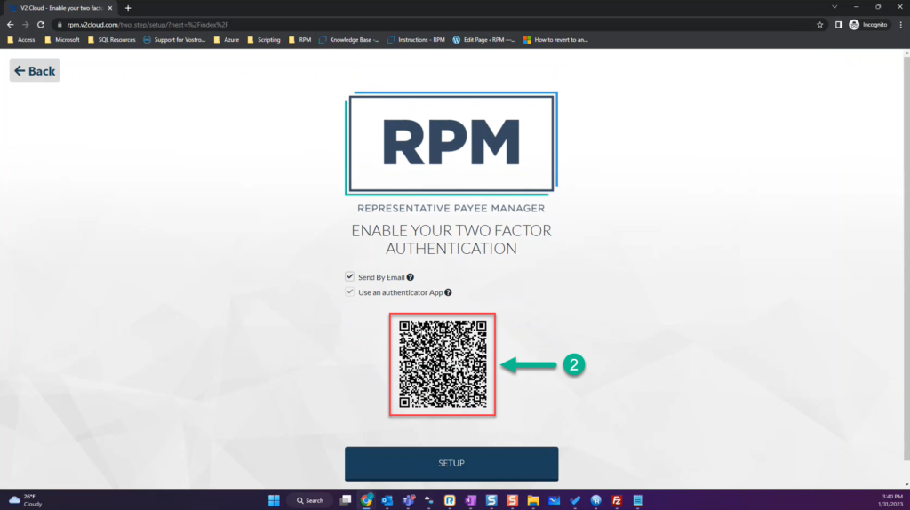Open the SQL Resources bookmark folder
Viewport: 910px width, 510px height.
pos(111,40)
